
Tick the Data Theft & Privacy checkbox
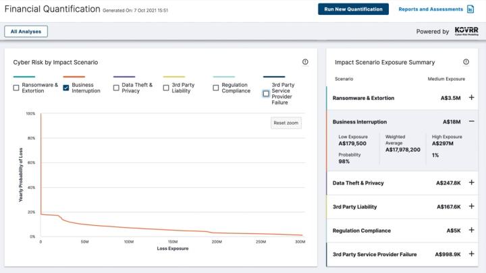[116, 88]
